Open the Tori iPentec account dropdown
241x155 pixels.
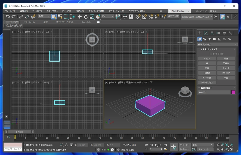(179, 11)
